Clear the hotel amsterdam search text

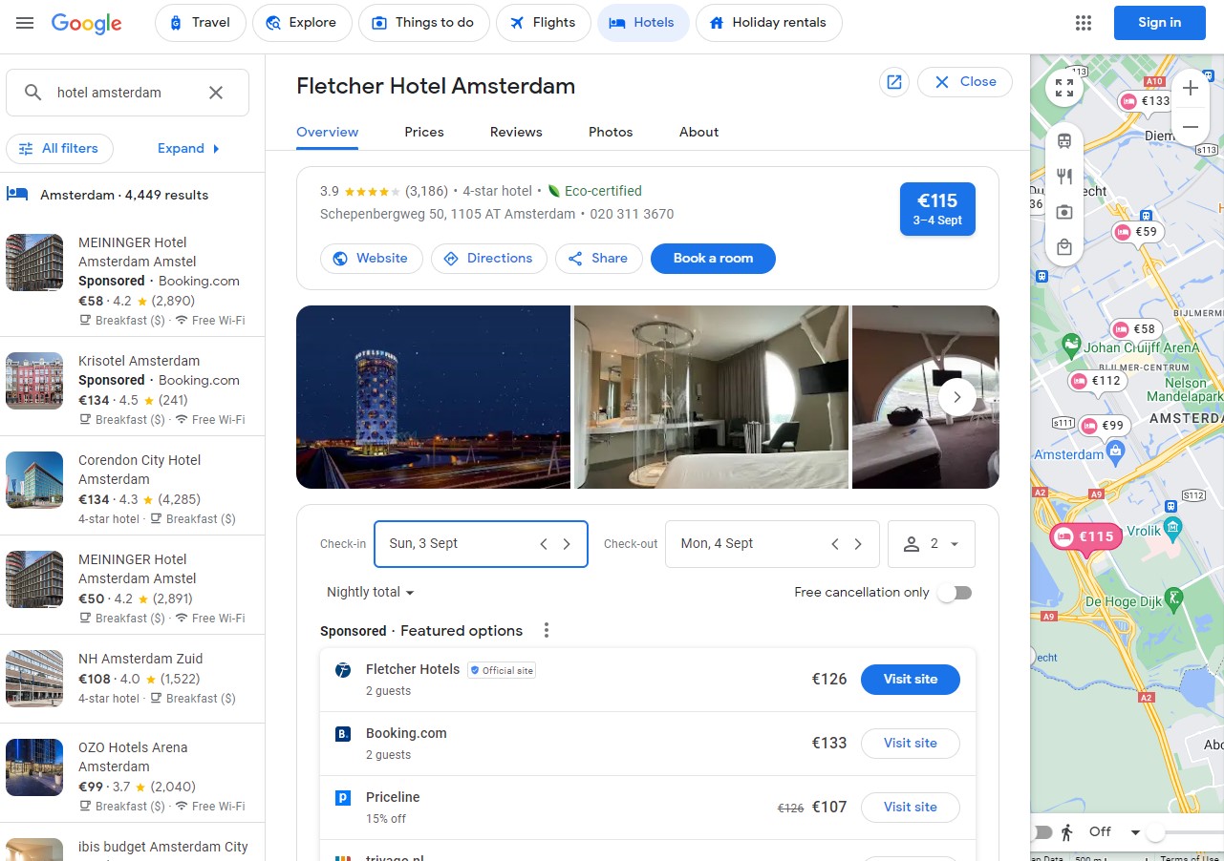(x=216, y=93)
